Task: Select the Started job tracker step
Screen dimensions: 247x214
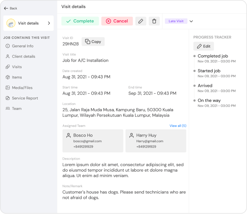Action: tap(209, 71)
